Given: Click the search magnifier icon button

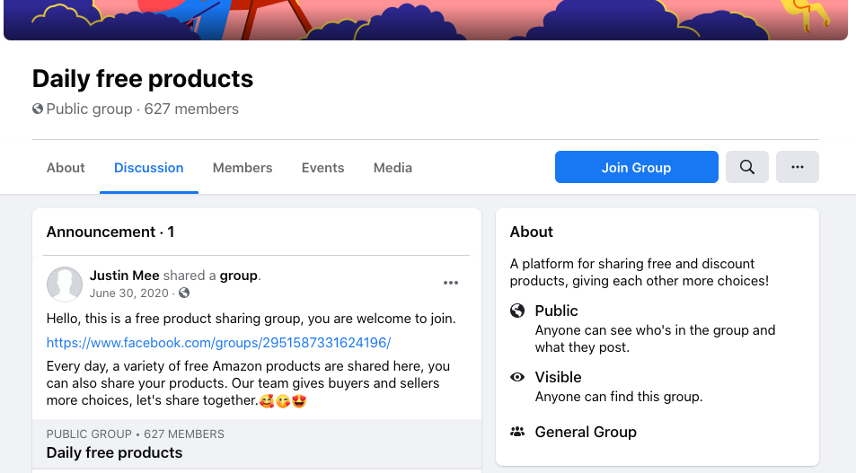Looking at the screenshot, I should click(746, 167).
